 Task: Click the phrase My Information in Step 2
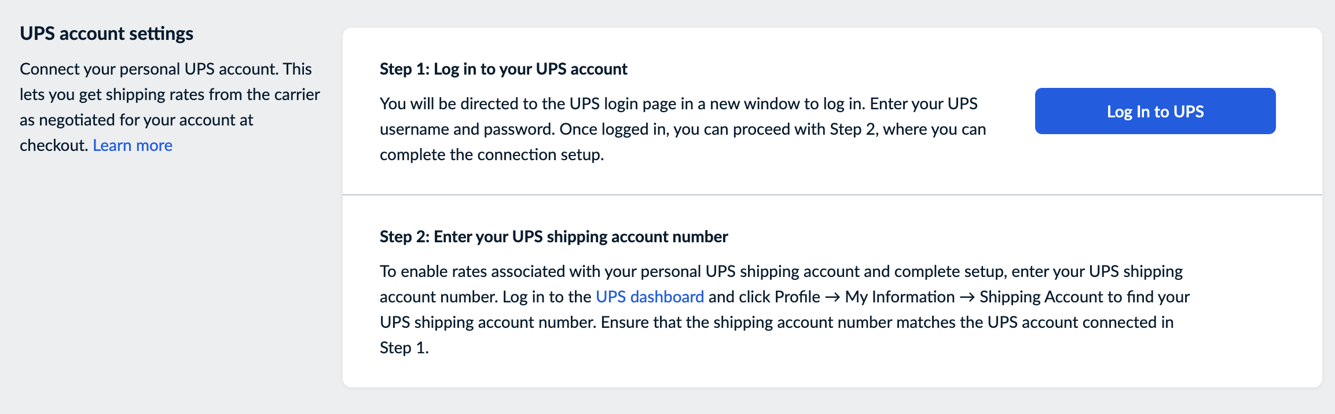pos(900,297)
